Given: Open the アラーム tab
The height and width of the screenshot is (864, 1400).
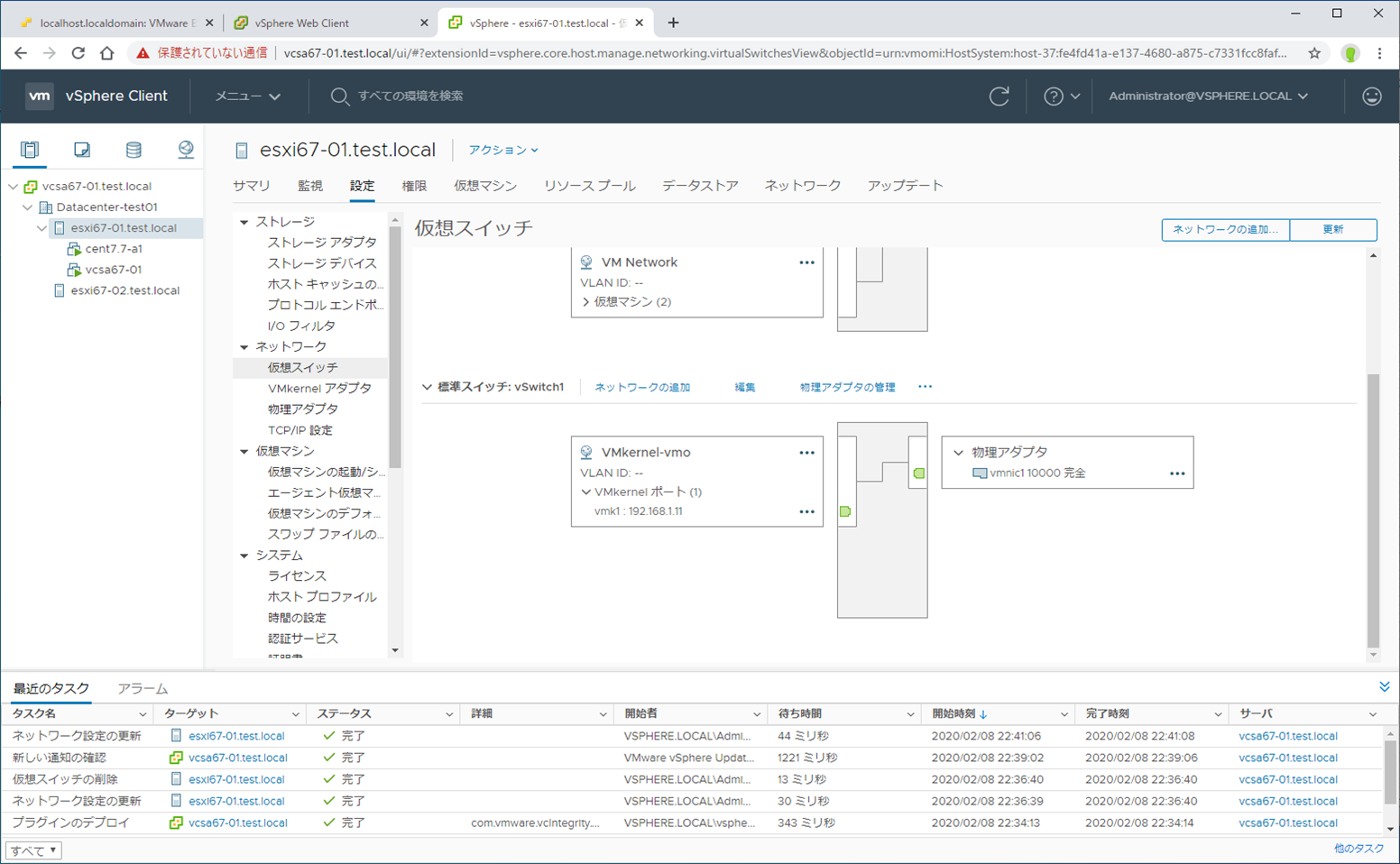Looking at the screenshot, I should pos(143,689).
